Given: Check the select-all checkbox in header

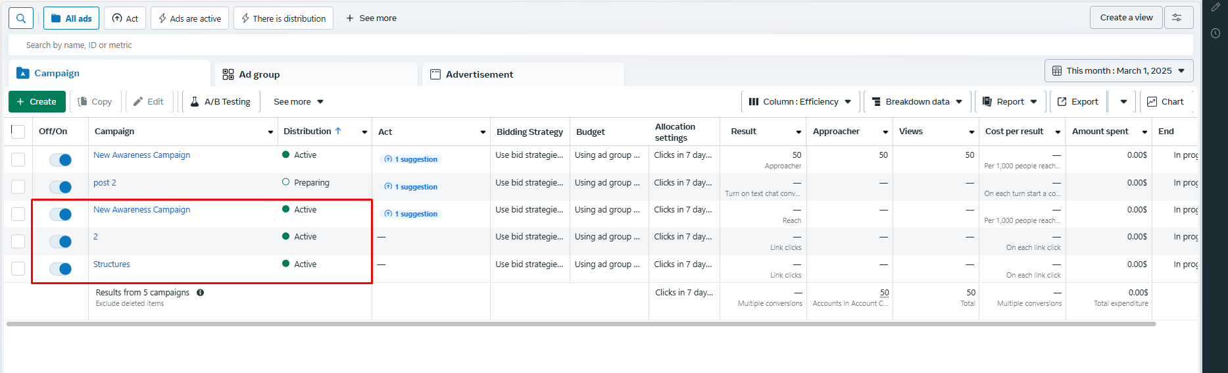Looking at the screenshot, I should point(18,132).
